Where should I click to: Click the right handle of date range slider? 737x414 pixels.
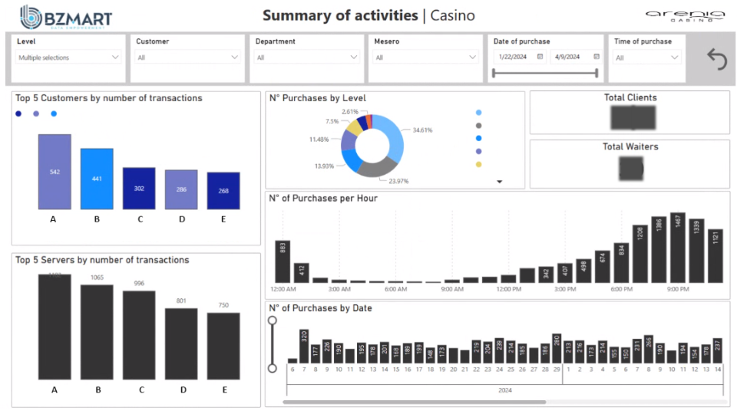597,73
